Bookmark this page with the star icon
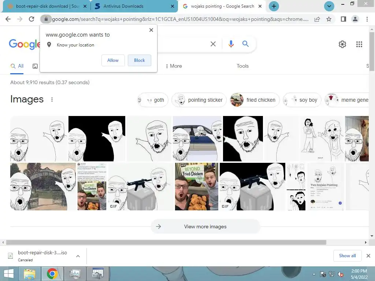 click(329, 19)
